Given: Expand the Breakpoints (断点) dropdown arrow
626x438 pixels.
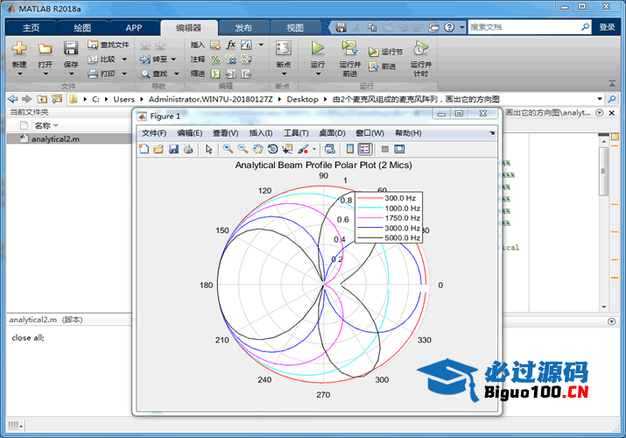Looking at the screenshot, I should pos(284,74).
